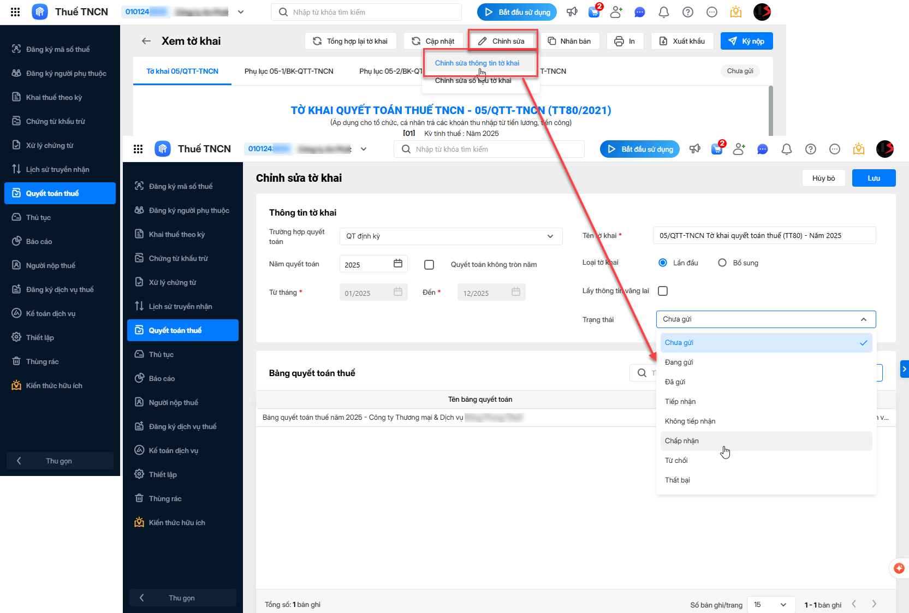Image resolution: width=909 pixels, height=613 pixels.
Task: Enable the Lấy thông tin vãng lai checkbox
Action: coord(663,291)
